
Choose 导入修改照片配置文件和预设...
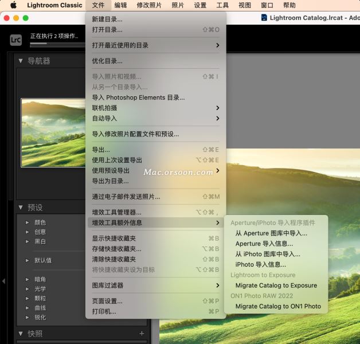[156, 134]
